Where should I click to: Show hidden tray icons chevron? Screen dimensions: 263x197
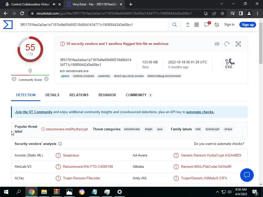[x=217, y=192]
